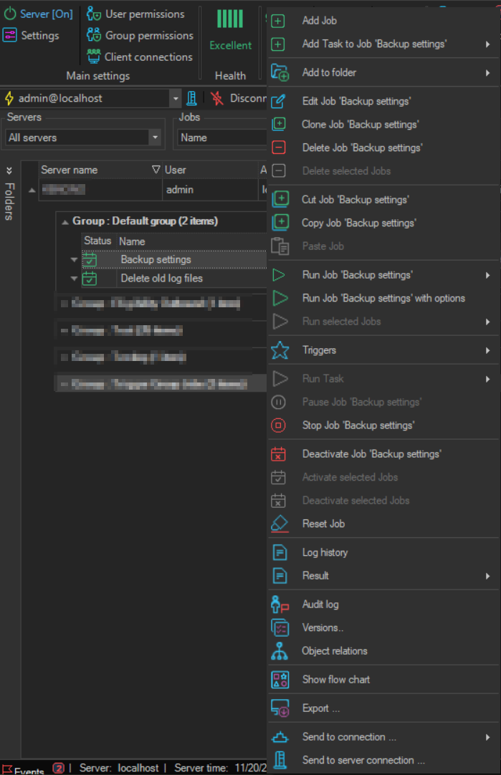Collapse the Default group expander
The image size is (501, 775).
coord(65,221)
